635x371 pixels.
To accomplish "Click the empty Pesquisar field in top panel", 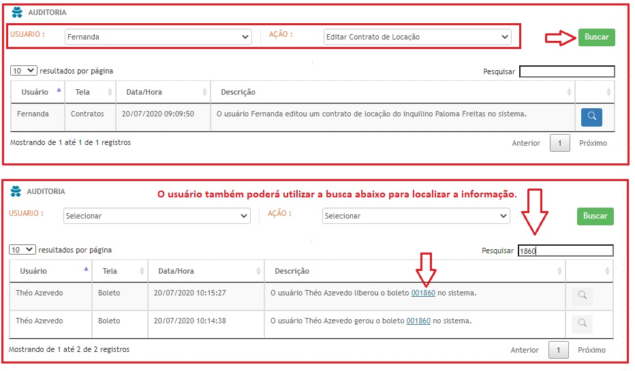I will pyautogui.click(x=566, y=71).
